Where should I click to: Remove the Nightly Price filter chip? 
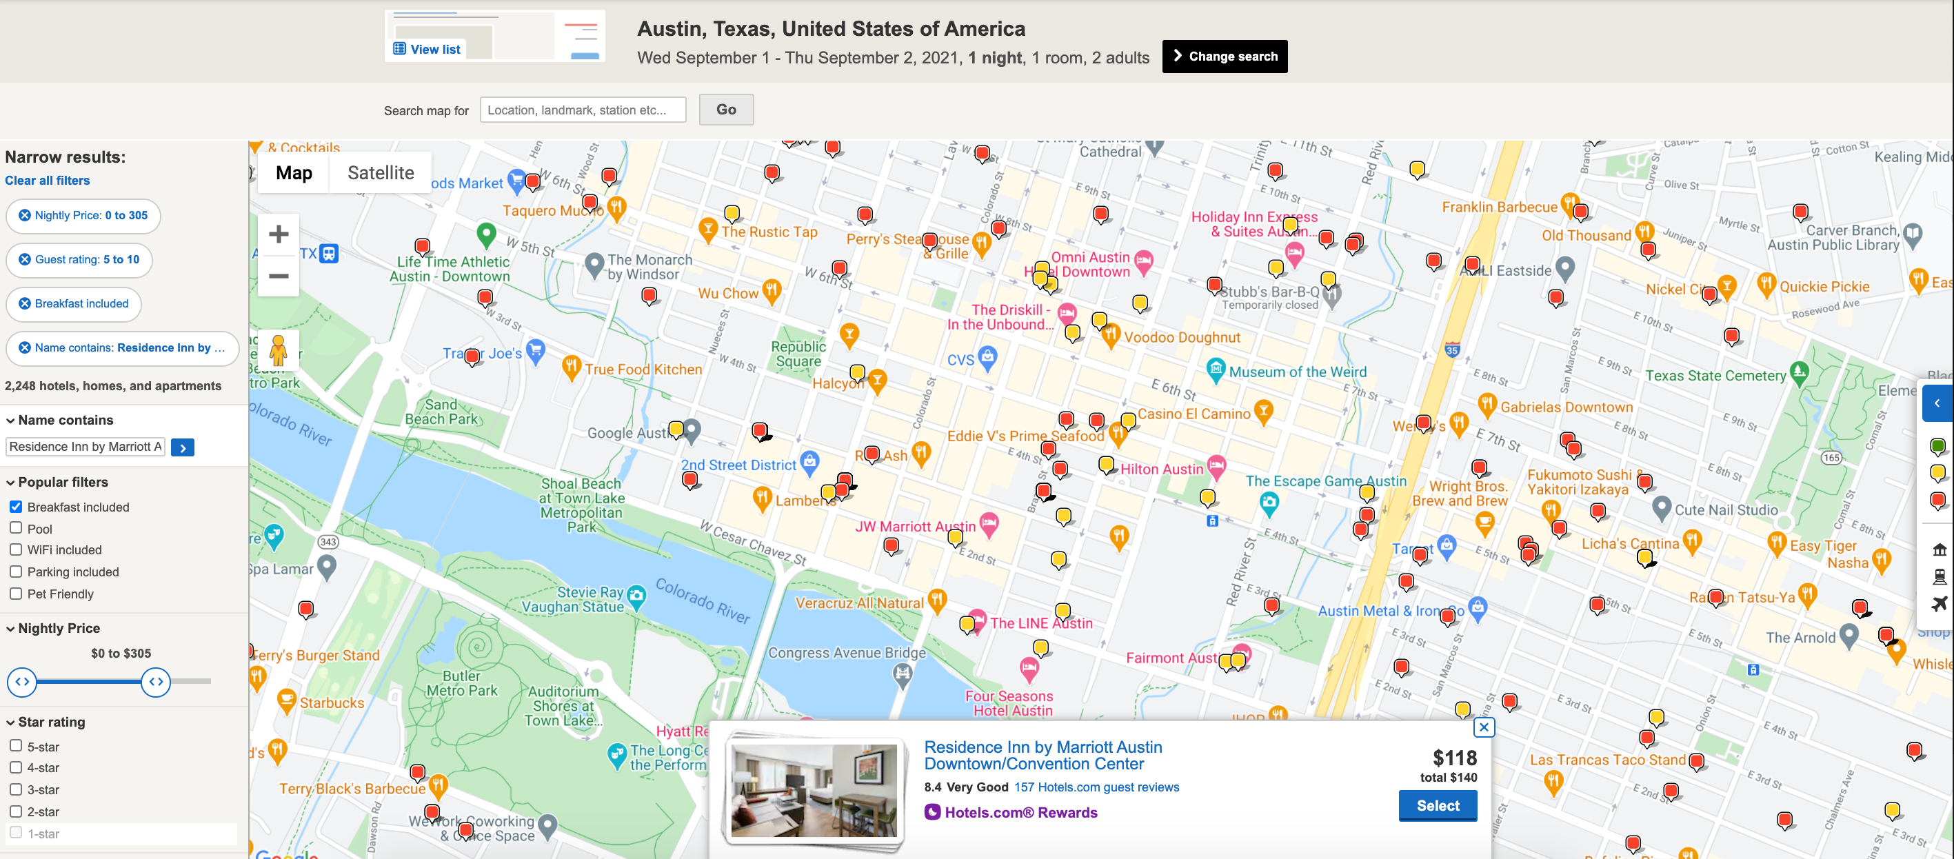click(x=25, y=215)
